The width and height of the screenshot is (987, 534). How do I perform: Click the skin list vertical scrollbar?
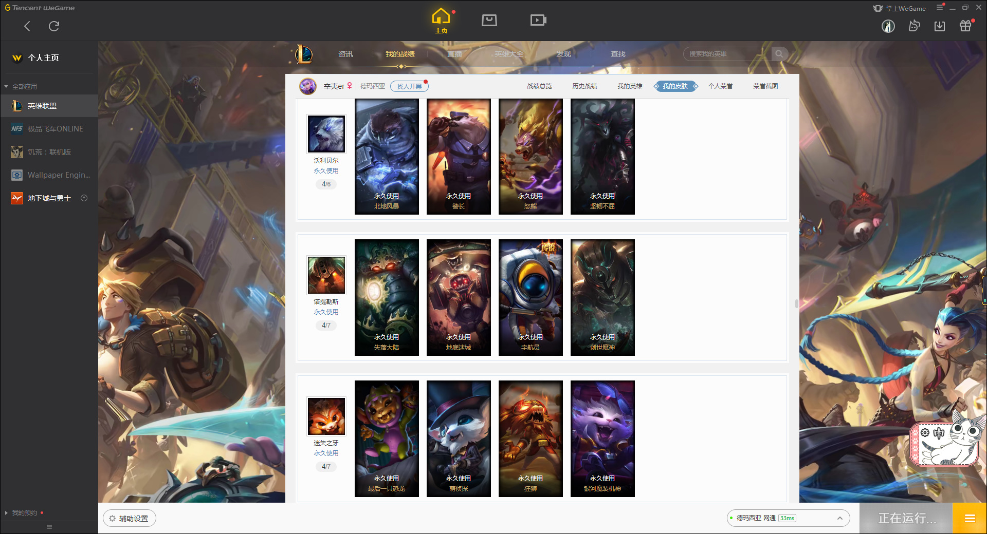click(x=796, y=303)
